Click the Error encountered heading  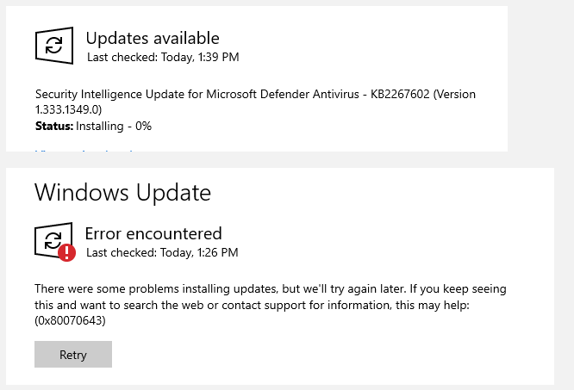[153, 233]
